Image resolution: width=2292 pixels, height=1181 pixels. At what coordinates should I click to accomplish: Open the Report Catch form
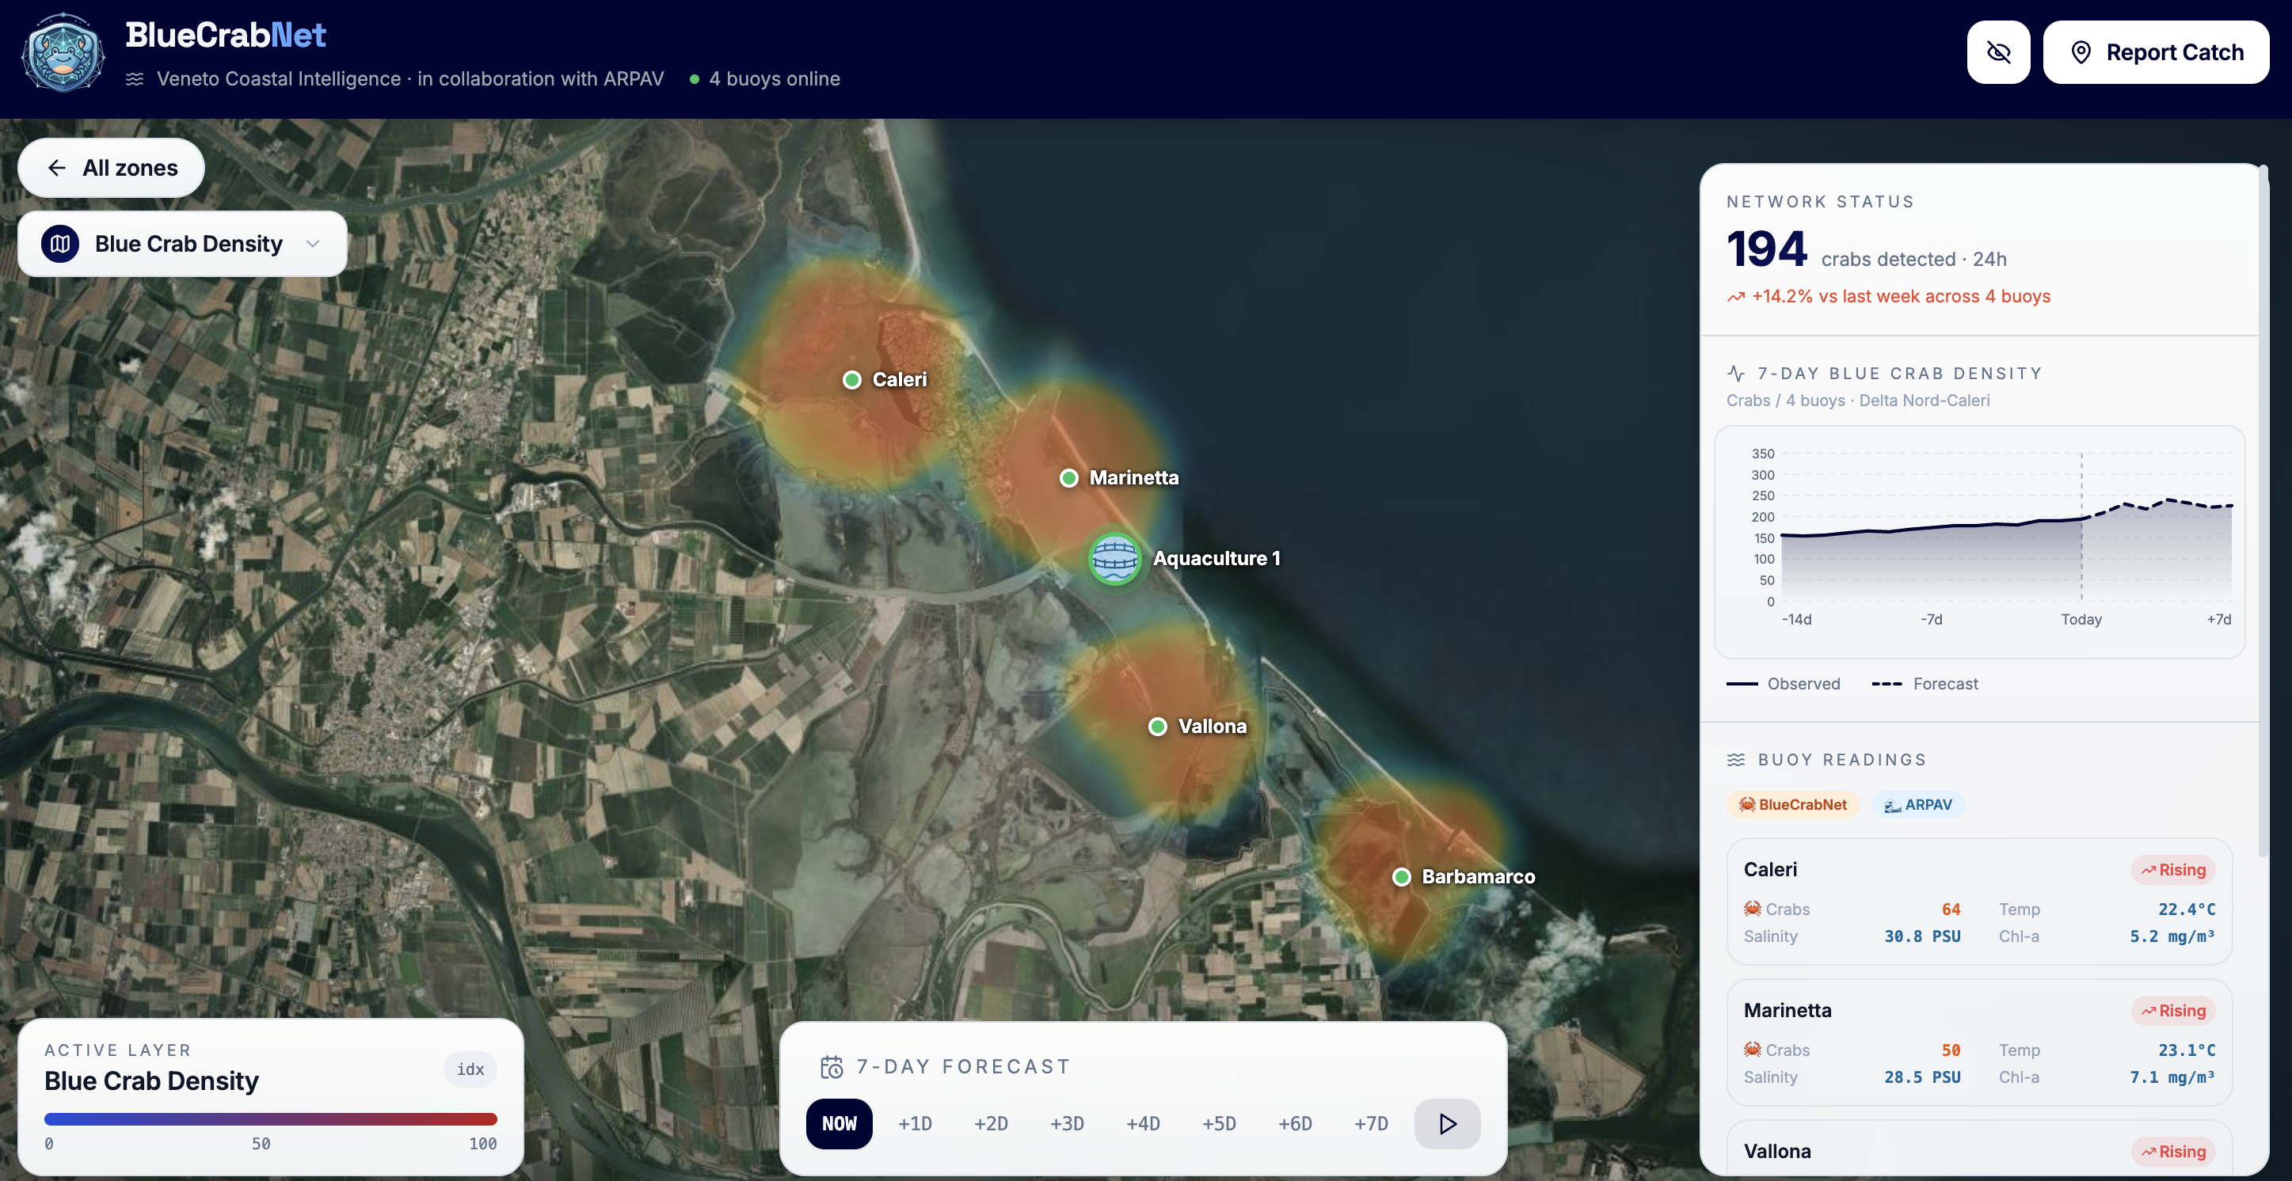pyautogui.click(x=2156, y=52)
